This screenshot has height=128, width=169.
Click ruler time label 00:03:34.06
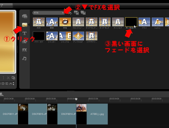pyautogui.click(x=114, y=99)
